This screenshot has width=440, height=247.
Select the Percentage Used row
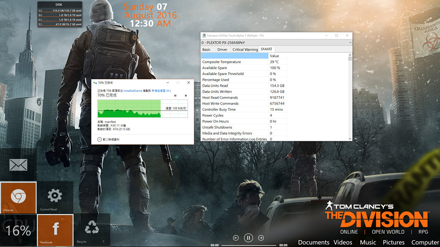(244, 79)
